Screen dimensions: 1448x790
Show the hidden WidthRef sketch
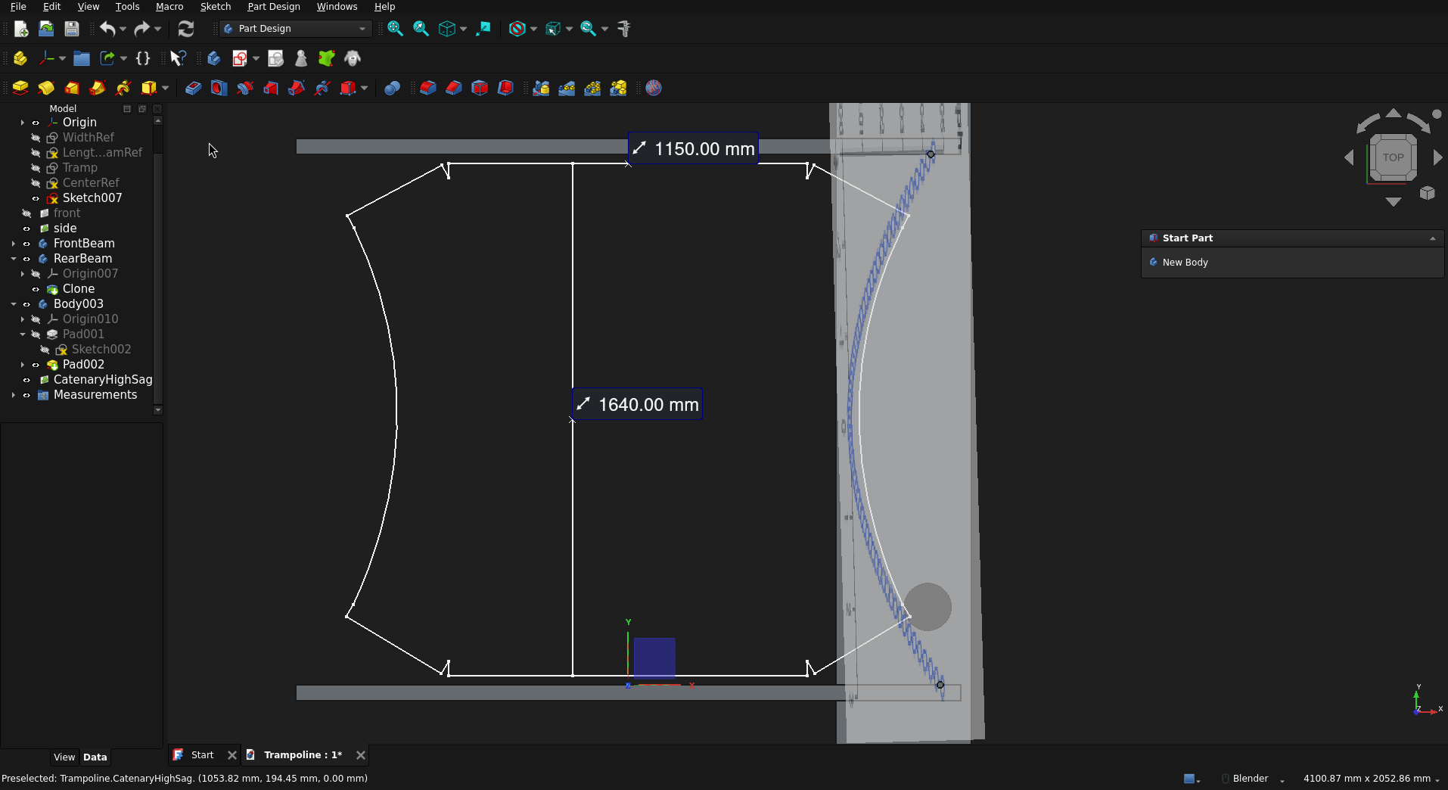pos(36,138)
